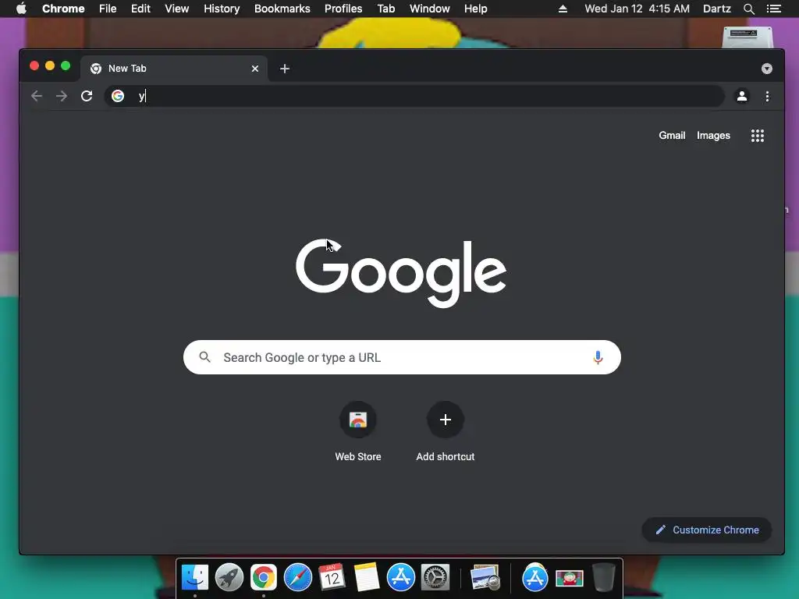Open a new tab with plus button
799x599 pixels.
click(x=285, y=69)
